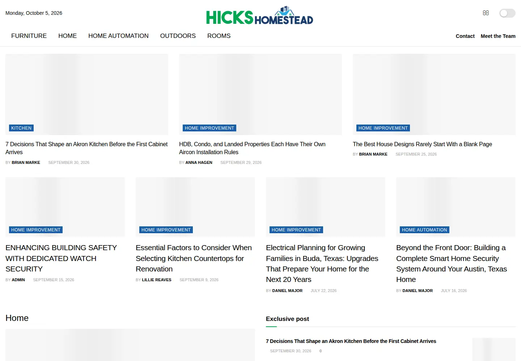
Task: Click the Hicks Homestead logo
Action: 260,16
